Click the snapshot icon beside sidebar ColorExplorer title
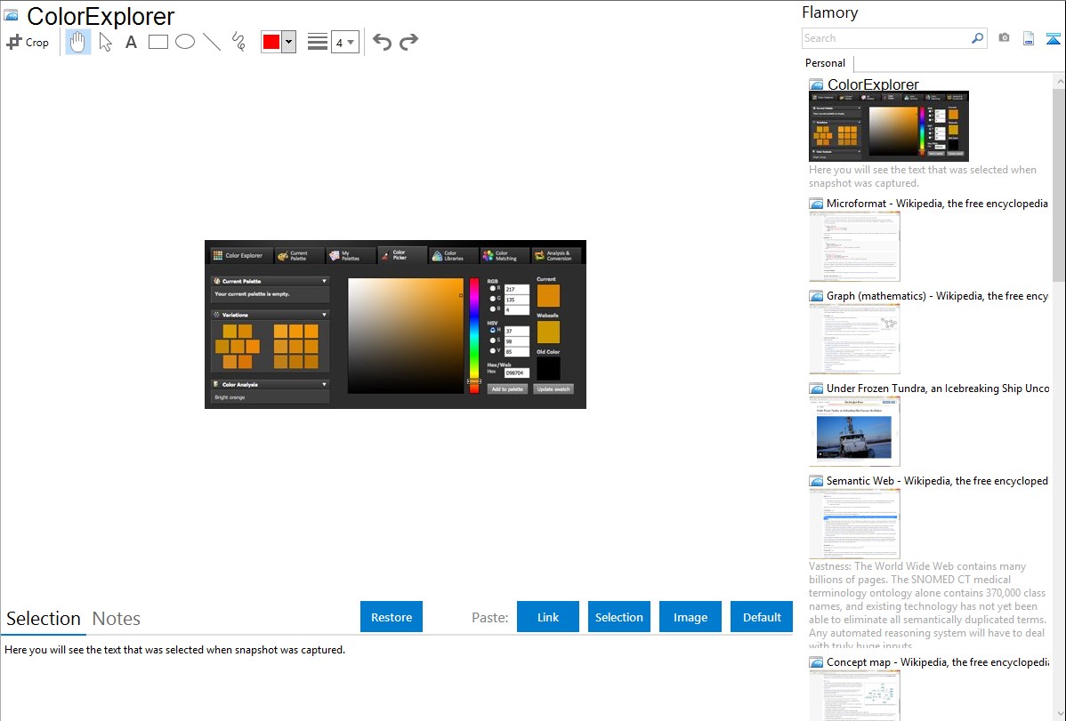The image size is (1066, 721). click(x=816, y=84)
